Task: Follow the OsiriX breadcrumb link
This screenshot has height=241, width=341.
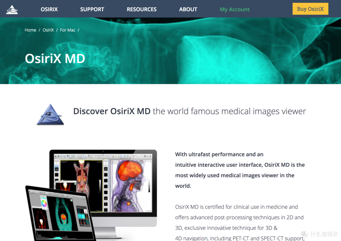Action: [48, 30]
